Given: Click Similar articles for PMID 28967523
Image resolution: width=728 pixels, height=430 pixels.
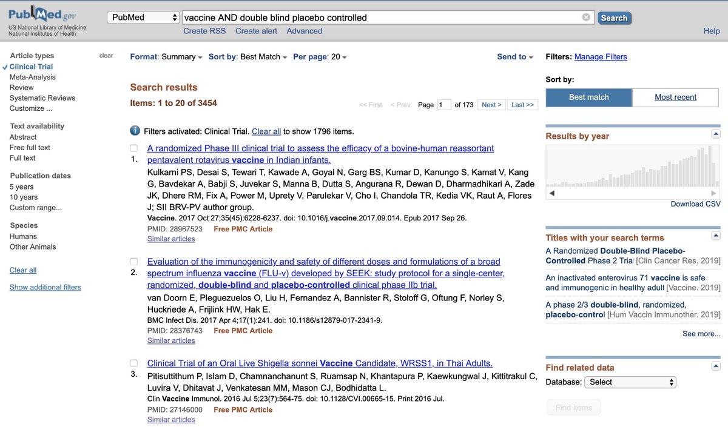Looking at the screenshot, I should pyautogui.click(x=171, y=239).
